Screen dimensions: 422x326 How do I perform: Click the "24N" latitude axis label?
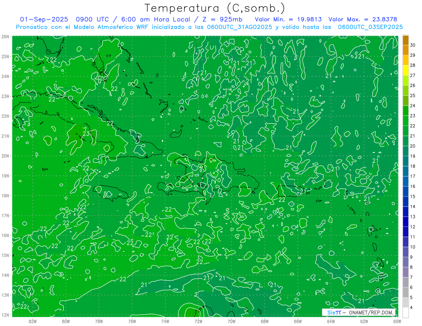[5, 76]
